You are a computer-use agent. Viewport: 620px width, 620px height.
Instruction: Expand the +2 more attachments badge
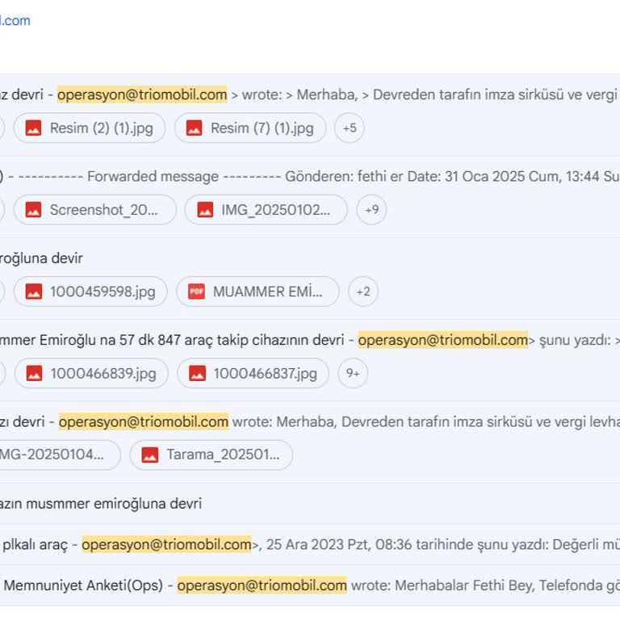point(363,291)
